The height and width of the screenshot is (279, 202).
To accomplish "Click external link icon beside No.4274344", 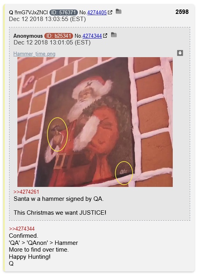I will click(x=105, y=36).
